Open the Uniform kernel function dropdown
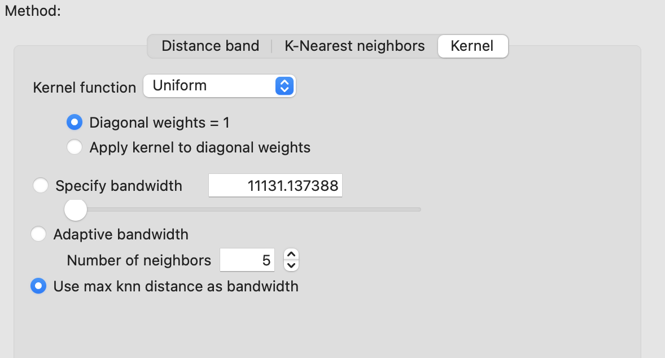This screenshot has height=358, width=665. coord(219,86)
